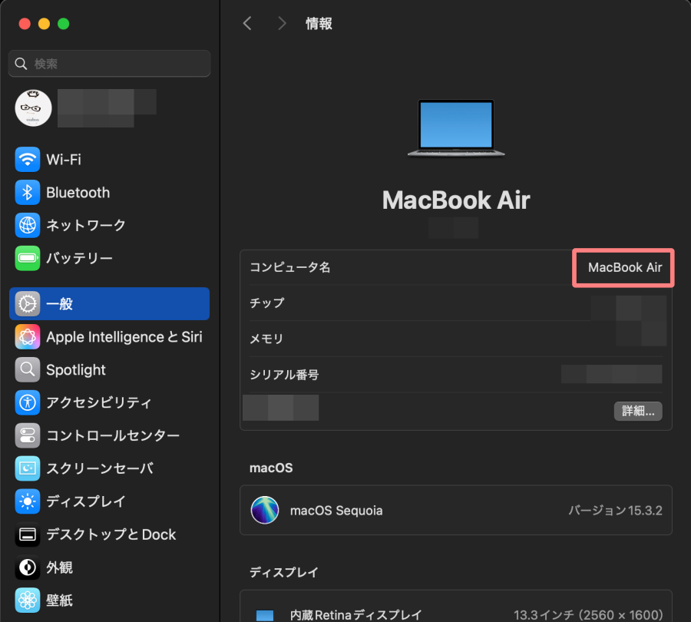The height and width of the screenshot is (622, 691).
Task: Click the 内蔵Retinaディスプレイ monitor icon
Action: click(x=265, y=615)
